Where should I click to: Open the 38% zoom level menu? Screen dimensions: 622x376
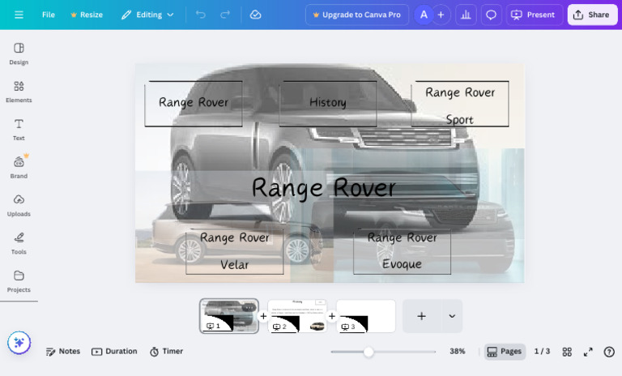(x=457, y=352)
